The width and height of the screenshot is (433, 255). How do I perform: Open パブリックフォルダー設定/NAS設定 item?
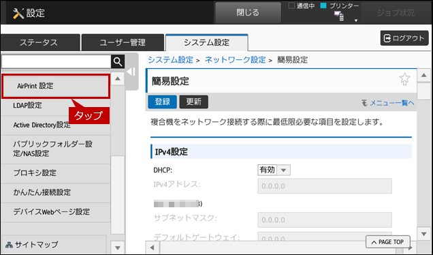point(56,149)
